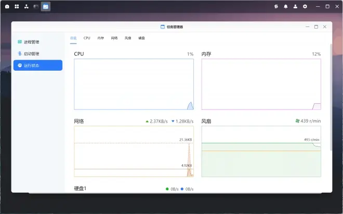Screen dimensions: 343x214
Task: Click the 2.37KB/s upload rate
Action: pos(159,122)
